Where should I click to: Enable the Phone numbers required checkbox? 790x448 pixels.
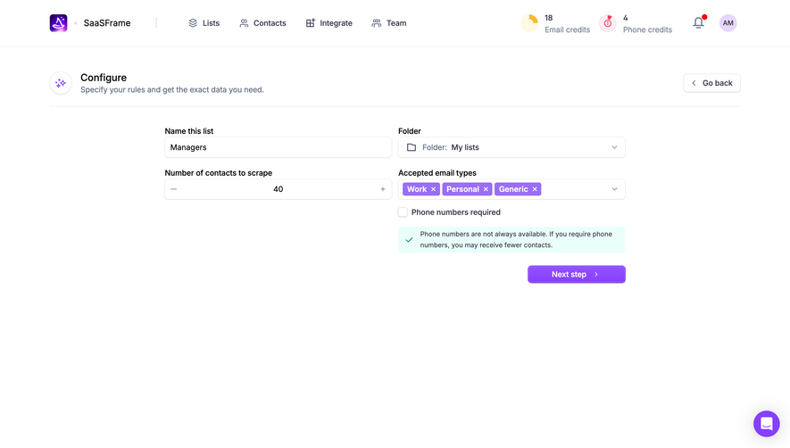tap(403, 212)
